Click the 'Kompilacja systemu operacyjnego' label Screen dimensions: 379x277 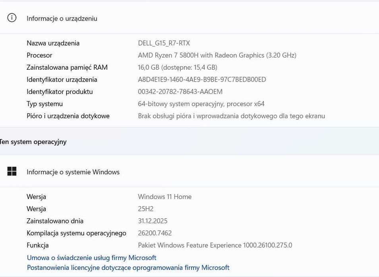(x=76, y=233)
